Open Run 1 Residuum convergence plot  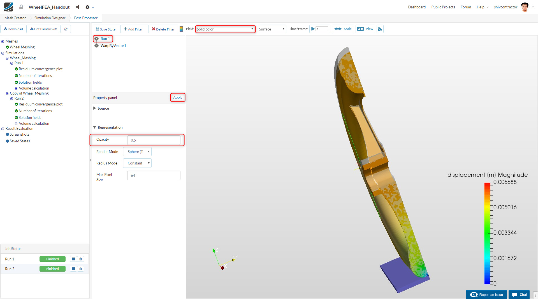41,69
